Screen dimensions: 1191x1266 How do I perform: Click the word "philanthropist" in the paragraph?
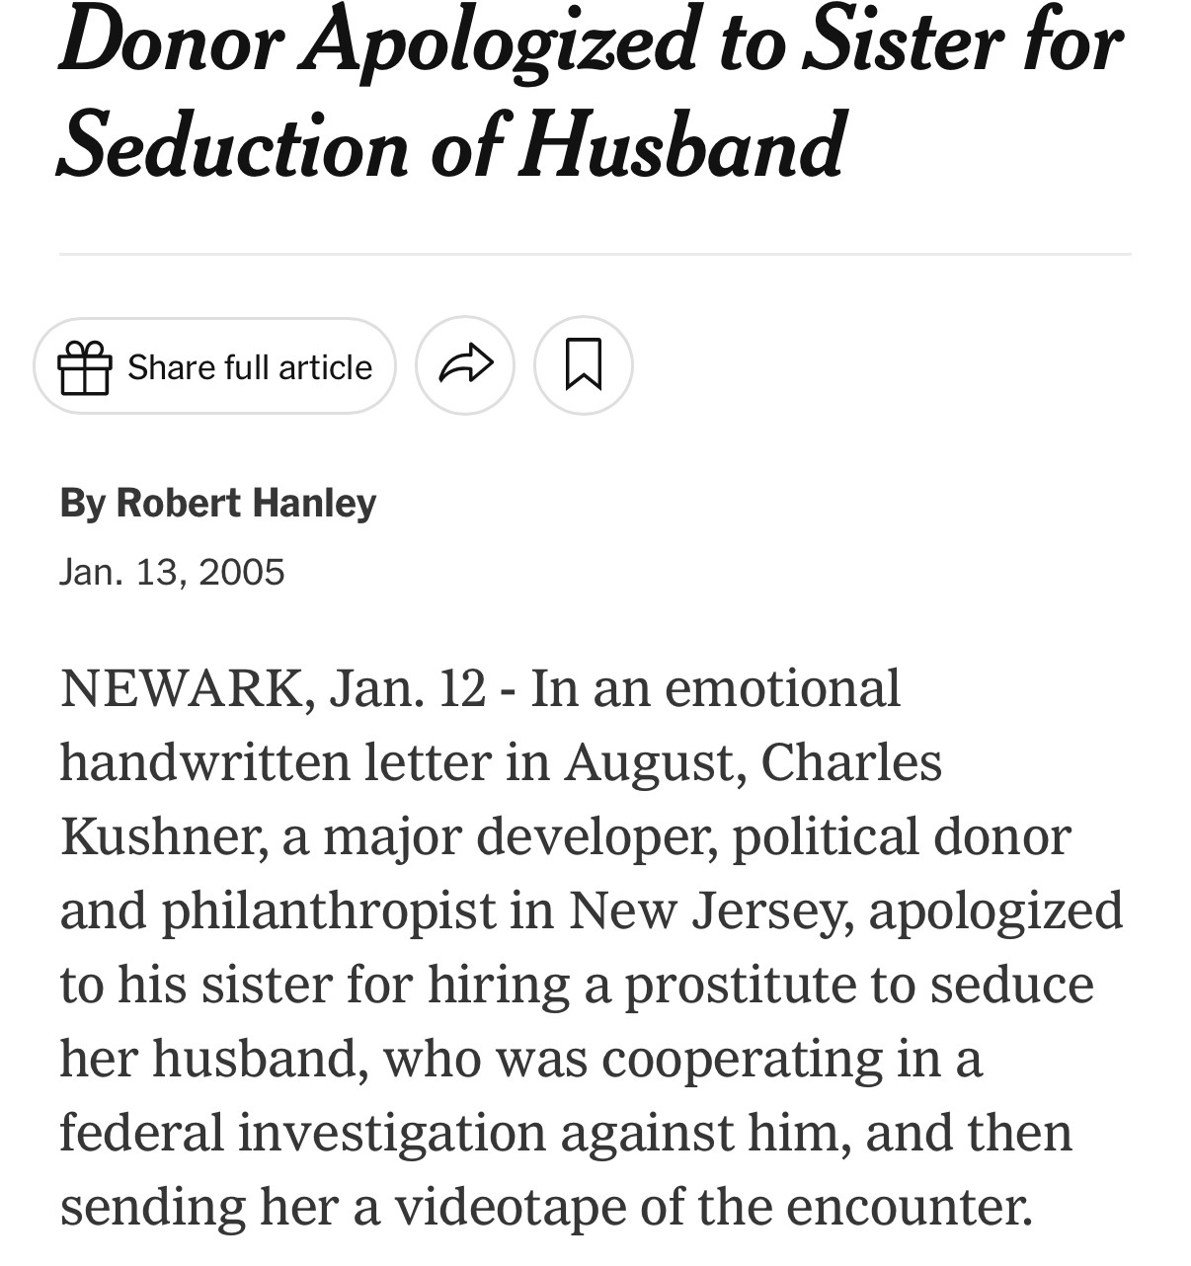(328, 910)
